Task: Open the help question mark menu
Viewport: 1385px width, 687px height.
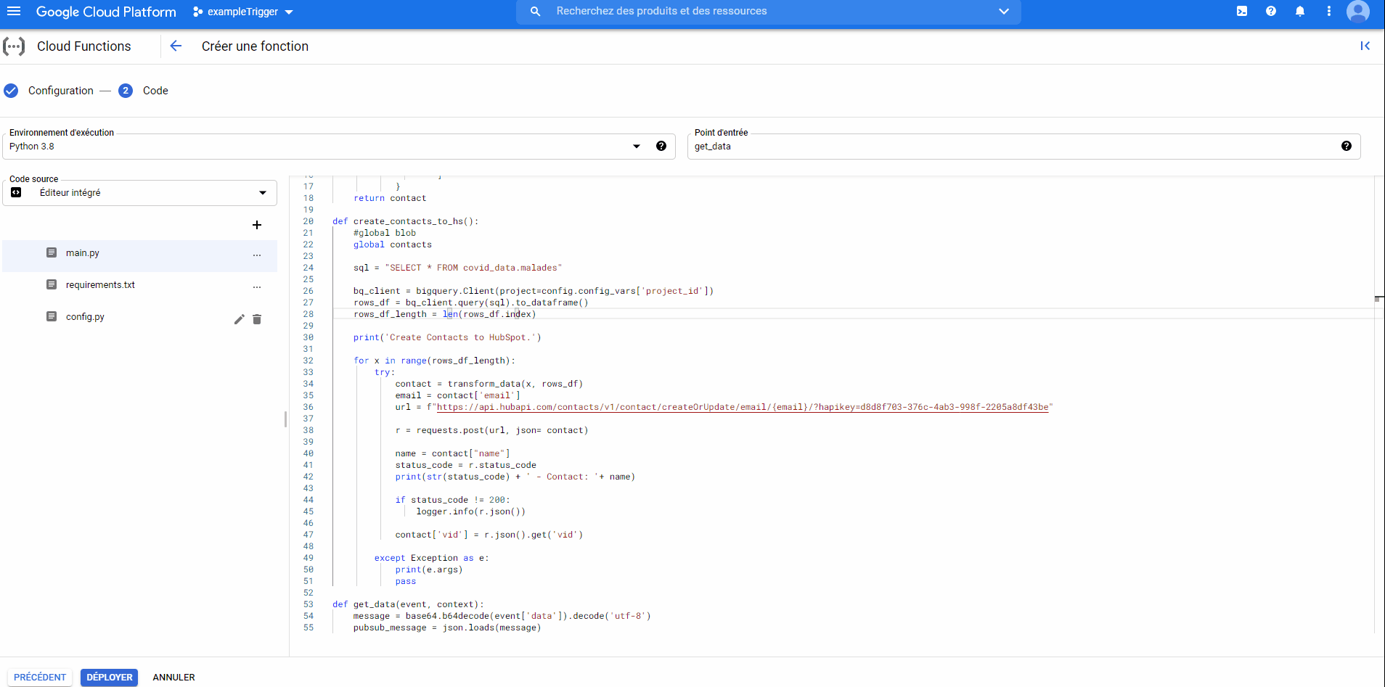Action: pos(1271,12)
